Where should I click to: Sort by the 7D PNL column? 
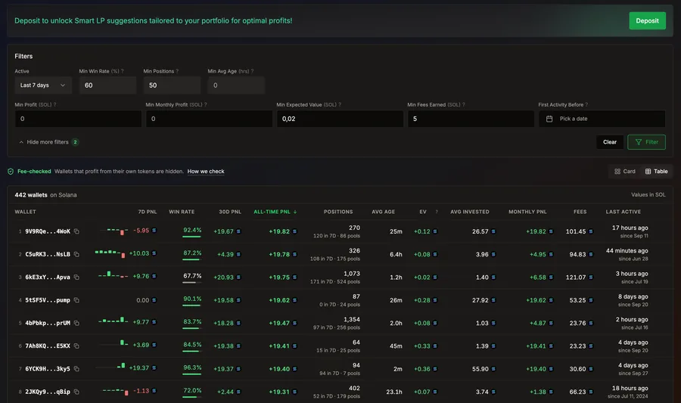coord(148,212)
